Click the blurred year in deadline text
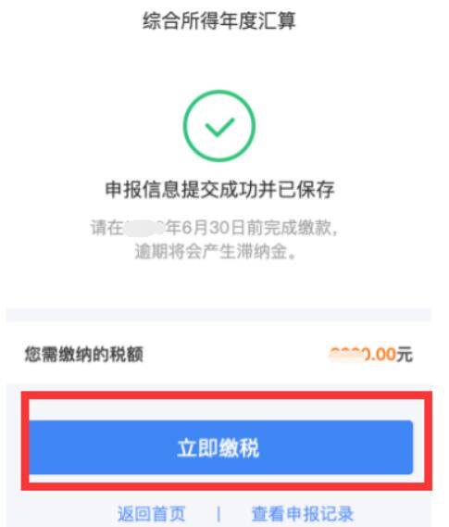The height and width of the screenshot is (527, 449). click(x=144, y=228)
